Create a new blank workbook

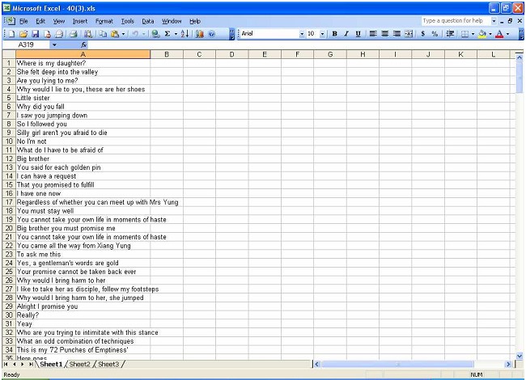(12, 33)
